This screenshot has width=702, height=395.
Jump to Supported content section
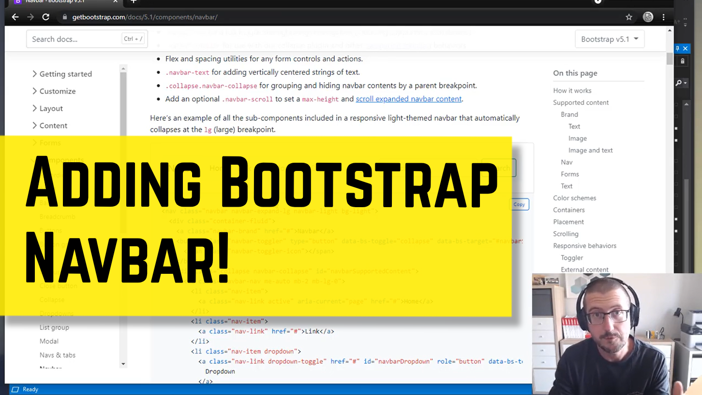[x=581, y=103]
